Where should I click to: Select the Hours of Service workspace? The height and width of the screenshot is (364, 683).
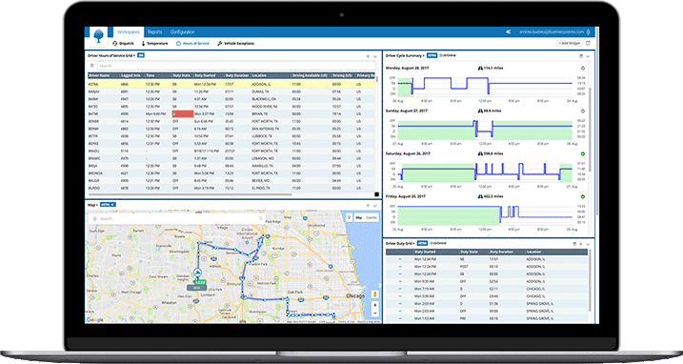pos(192,44)
